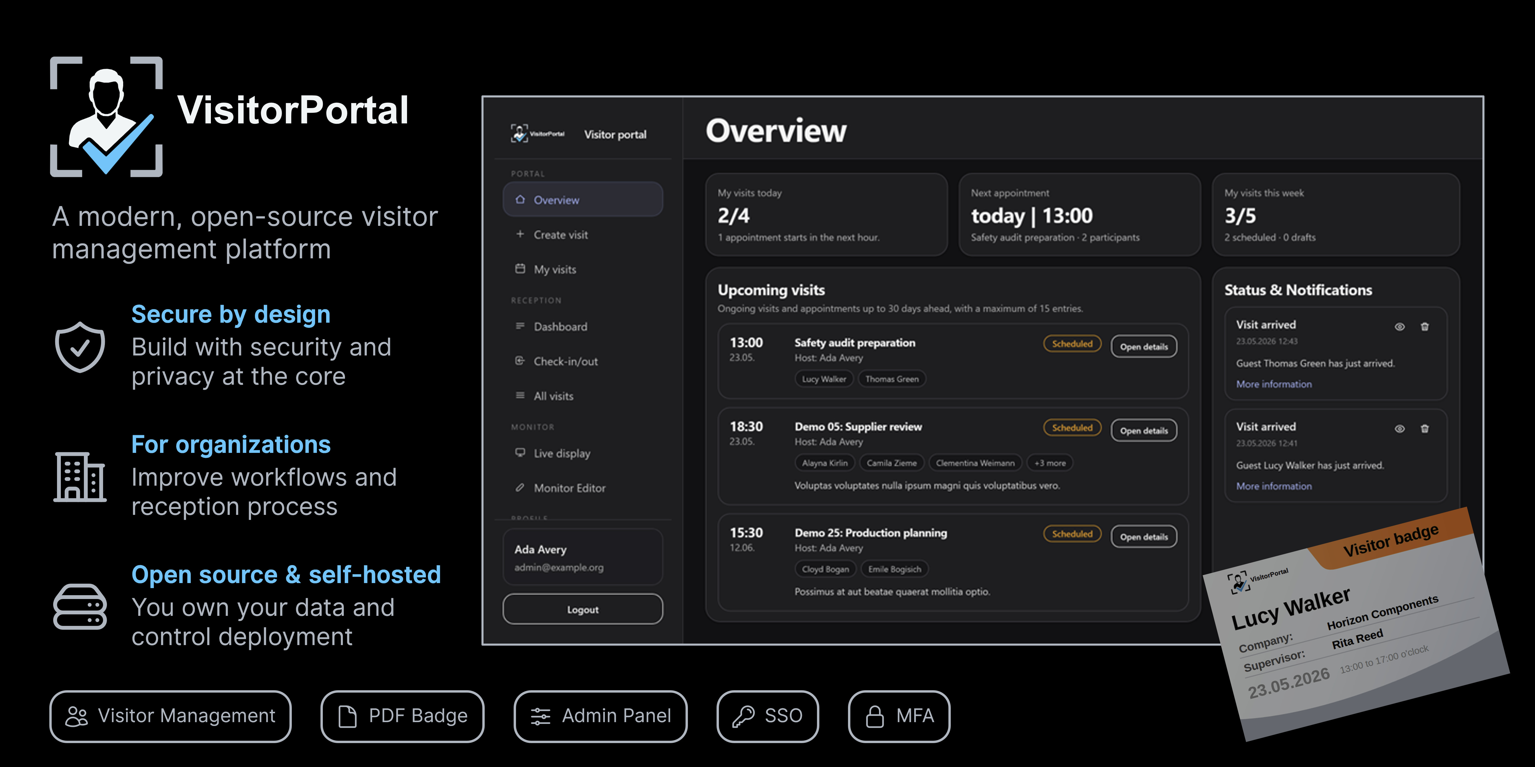Click the Check-in/out arrow icon
1535x767 pixels.
click(520, 360)
